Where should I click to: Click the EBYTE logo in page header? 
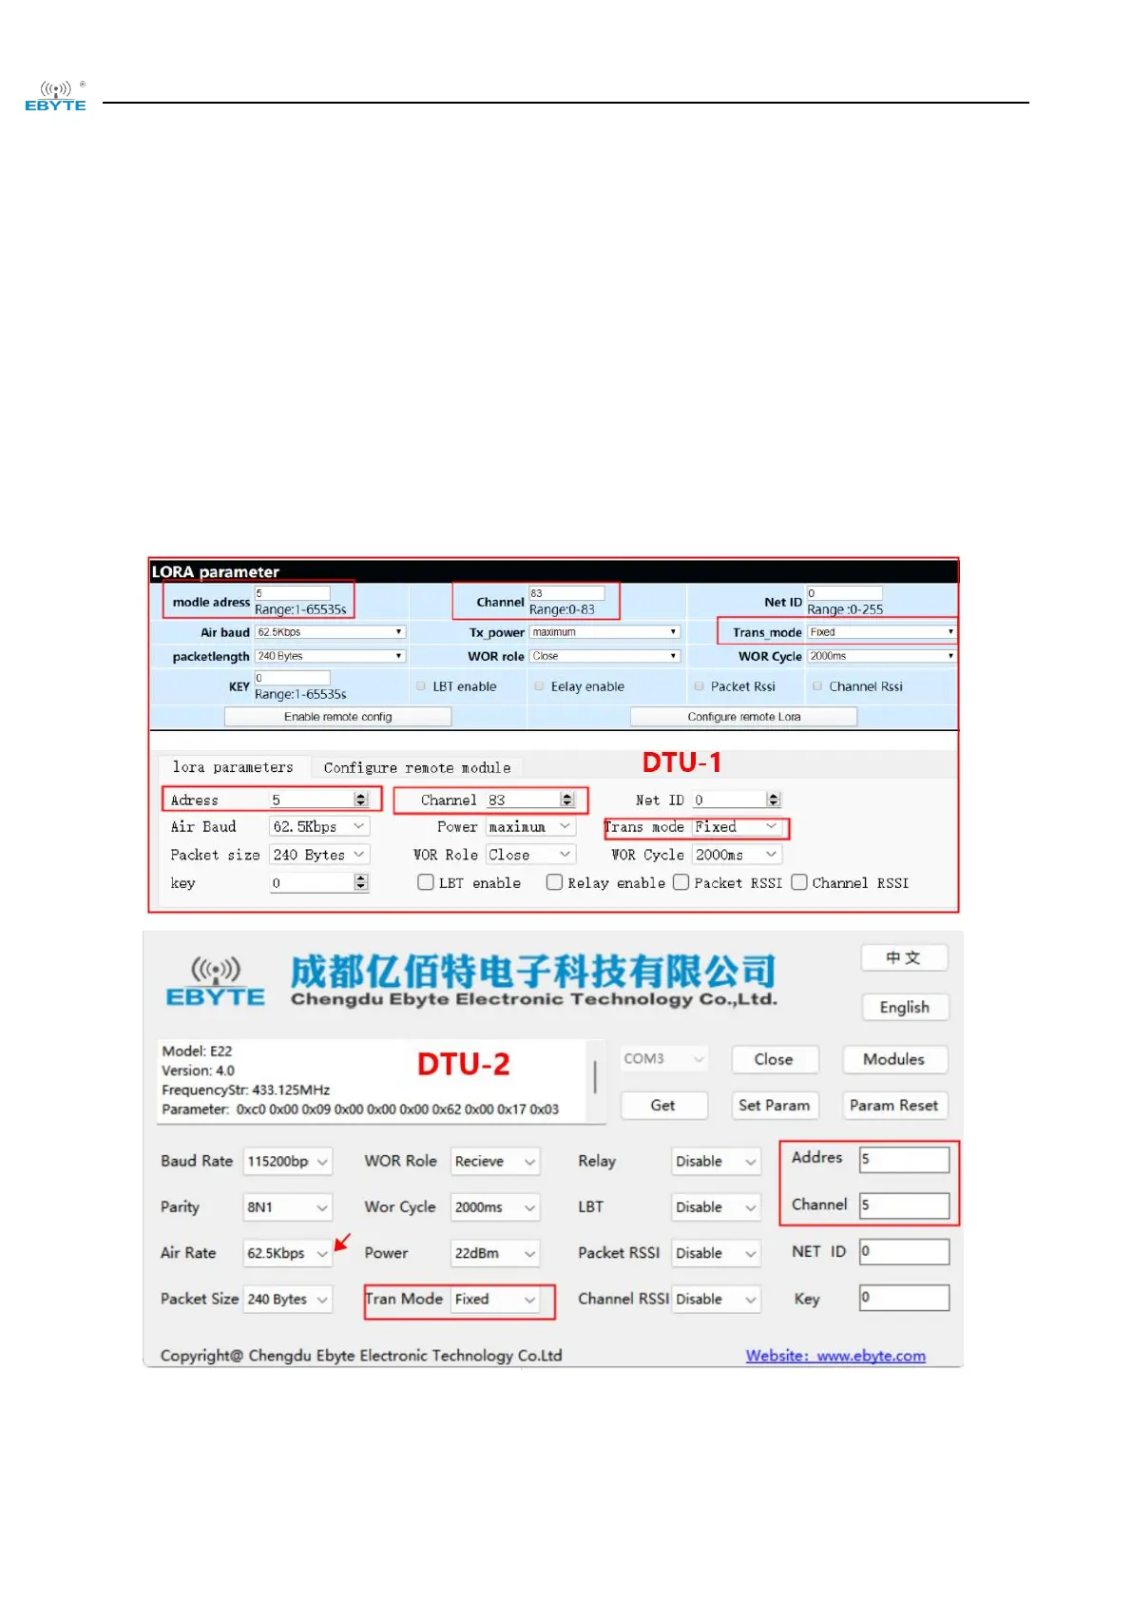[55, 96]
